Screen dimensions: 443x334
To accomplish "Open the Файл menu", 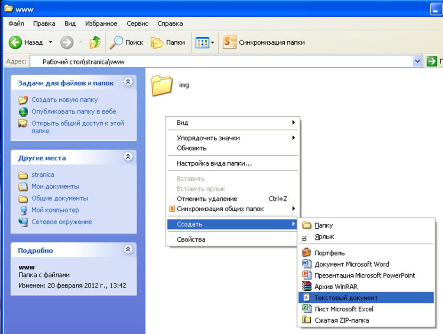I will (16, 24).
